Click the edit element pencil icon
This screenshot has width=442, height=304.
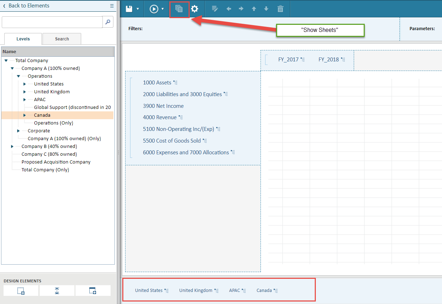click(x=214, y=9)
